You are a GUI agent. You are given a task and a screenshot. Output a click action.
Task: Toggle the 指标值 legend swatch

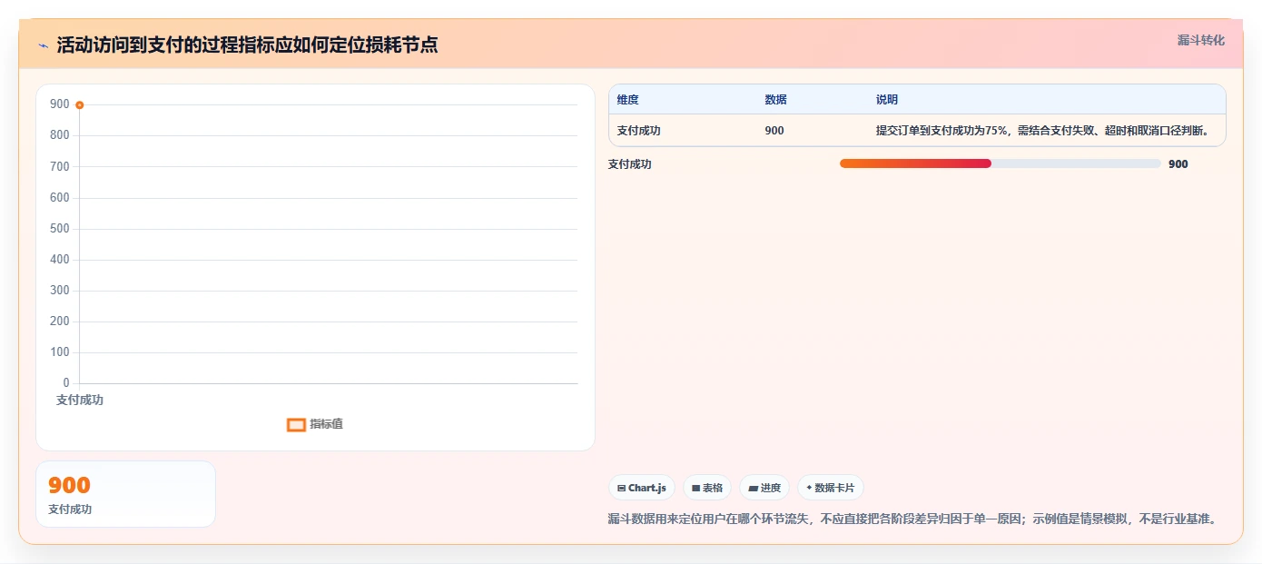tap(296, 424)
